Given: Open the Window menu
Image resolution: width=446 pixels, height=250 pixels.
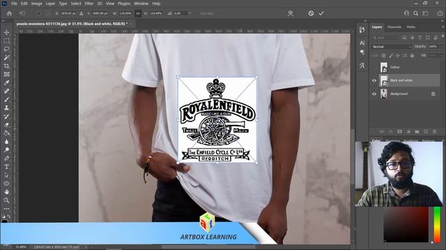Looking at the screenshot, I should pos(141,3).
